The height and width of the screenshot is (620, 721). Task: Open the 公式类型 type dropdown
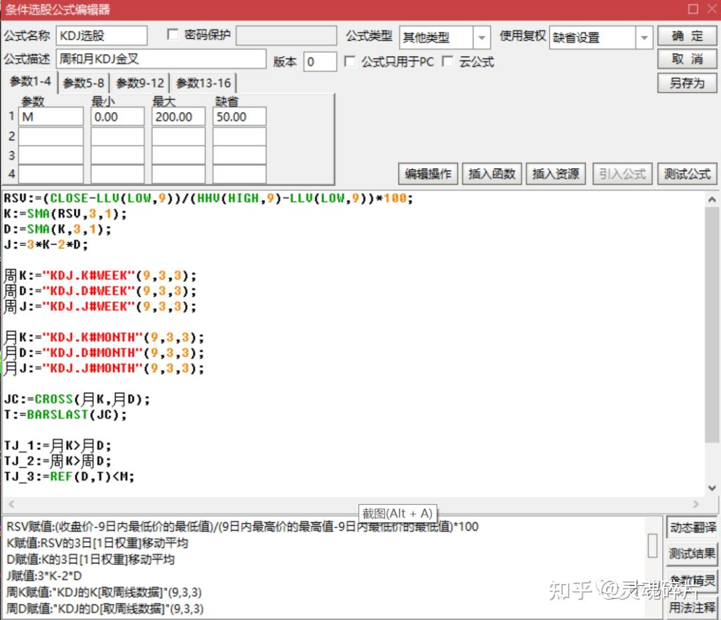482,37
